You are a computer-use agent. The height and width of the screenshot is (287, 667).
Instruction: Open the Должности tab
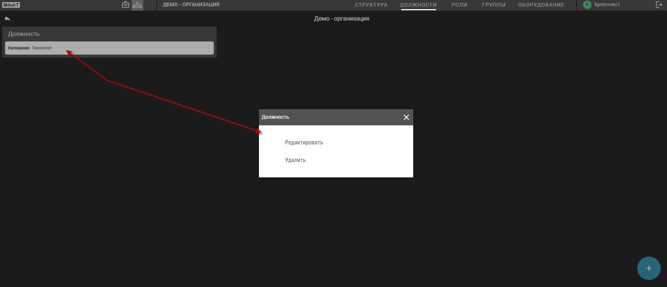[418, 5]
